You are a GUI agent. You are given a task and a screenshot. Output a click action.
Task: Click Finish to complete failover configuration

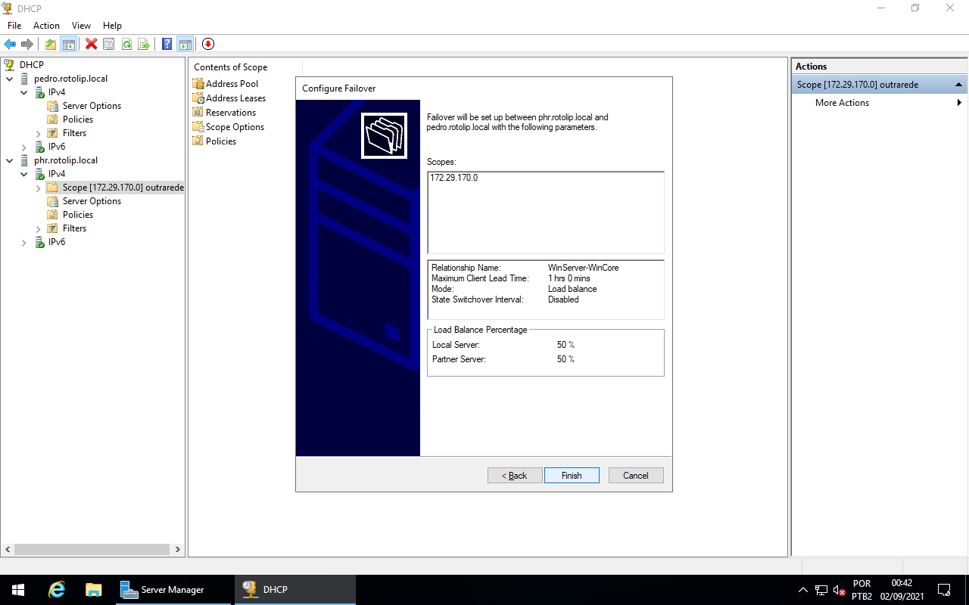572,475
